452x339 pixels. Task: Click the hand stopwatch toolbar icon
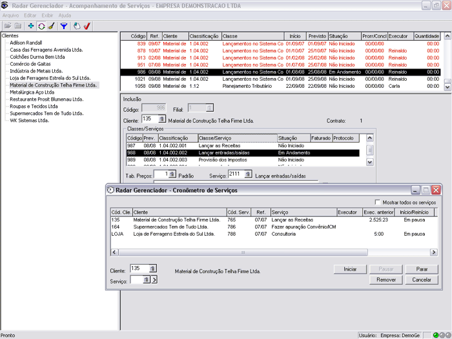click(x=77, y=26)
